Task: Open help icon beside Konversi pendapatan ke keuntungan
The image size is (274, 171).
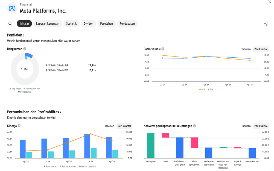Action: (x=194, y=126)
